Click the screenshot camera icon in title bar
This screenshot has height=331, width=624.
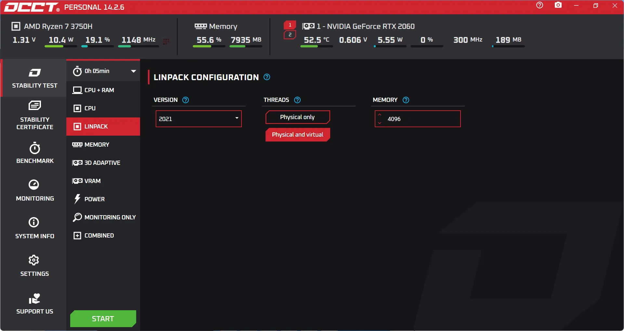click(558, 5)
